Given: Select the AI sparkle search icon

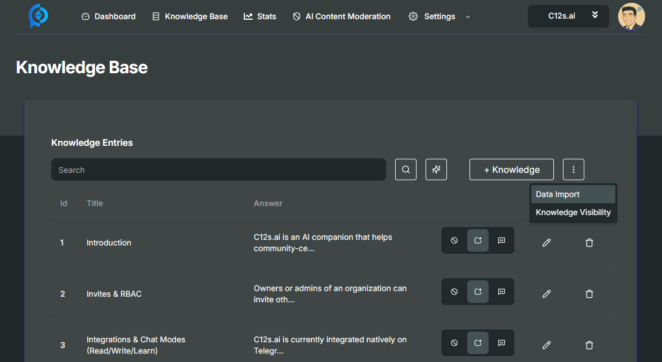Looking at the screenshot, I should tap(436, 169).
